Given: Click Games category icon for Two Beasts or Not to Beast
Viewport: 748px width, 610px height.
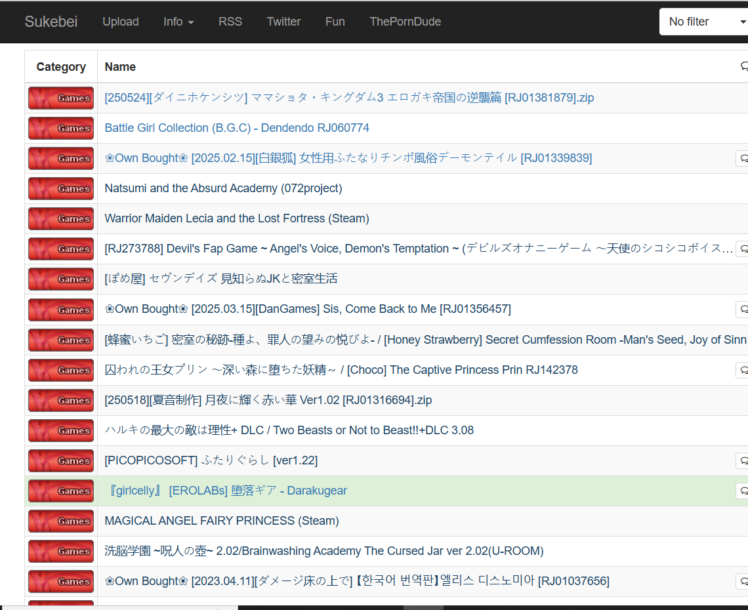Looking at the screenshot, I should pyautogui.click(x=61, y=431).
